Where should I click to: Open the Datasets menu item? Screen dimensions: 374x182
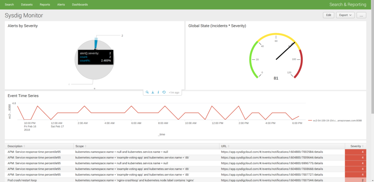[27, 4]
